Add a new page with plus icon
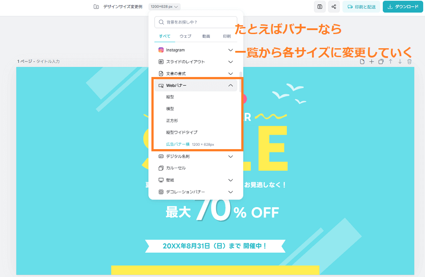Screen dimensions: 425x277 (371, 62)
